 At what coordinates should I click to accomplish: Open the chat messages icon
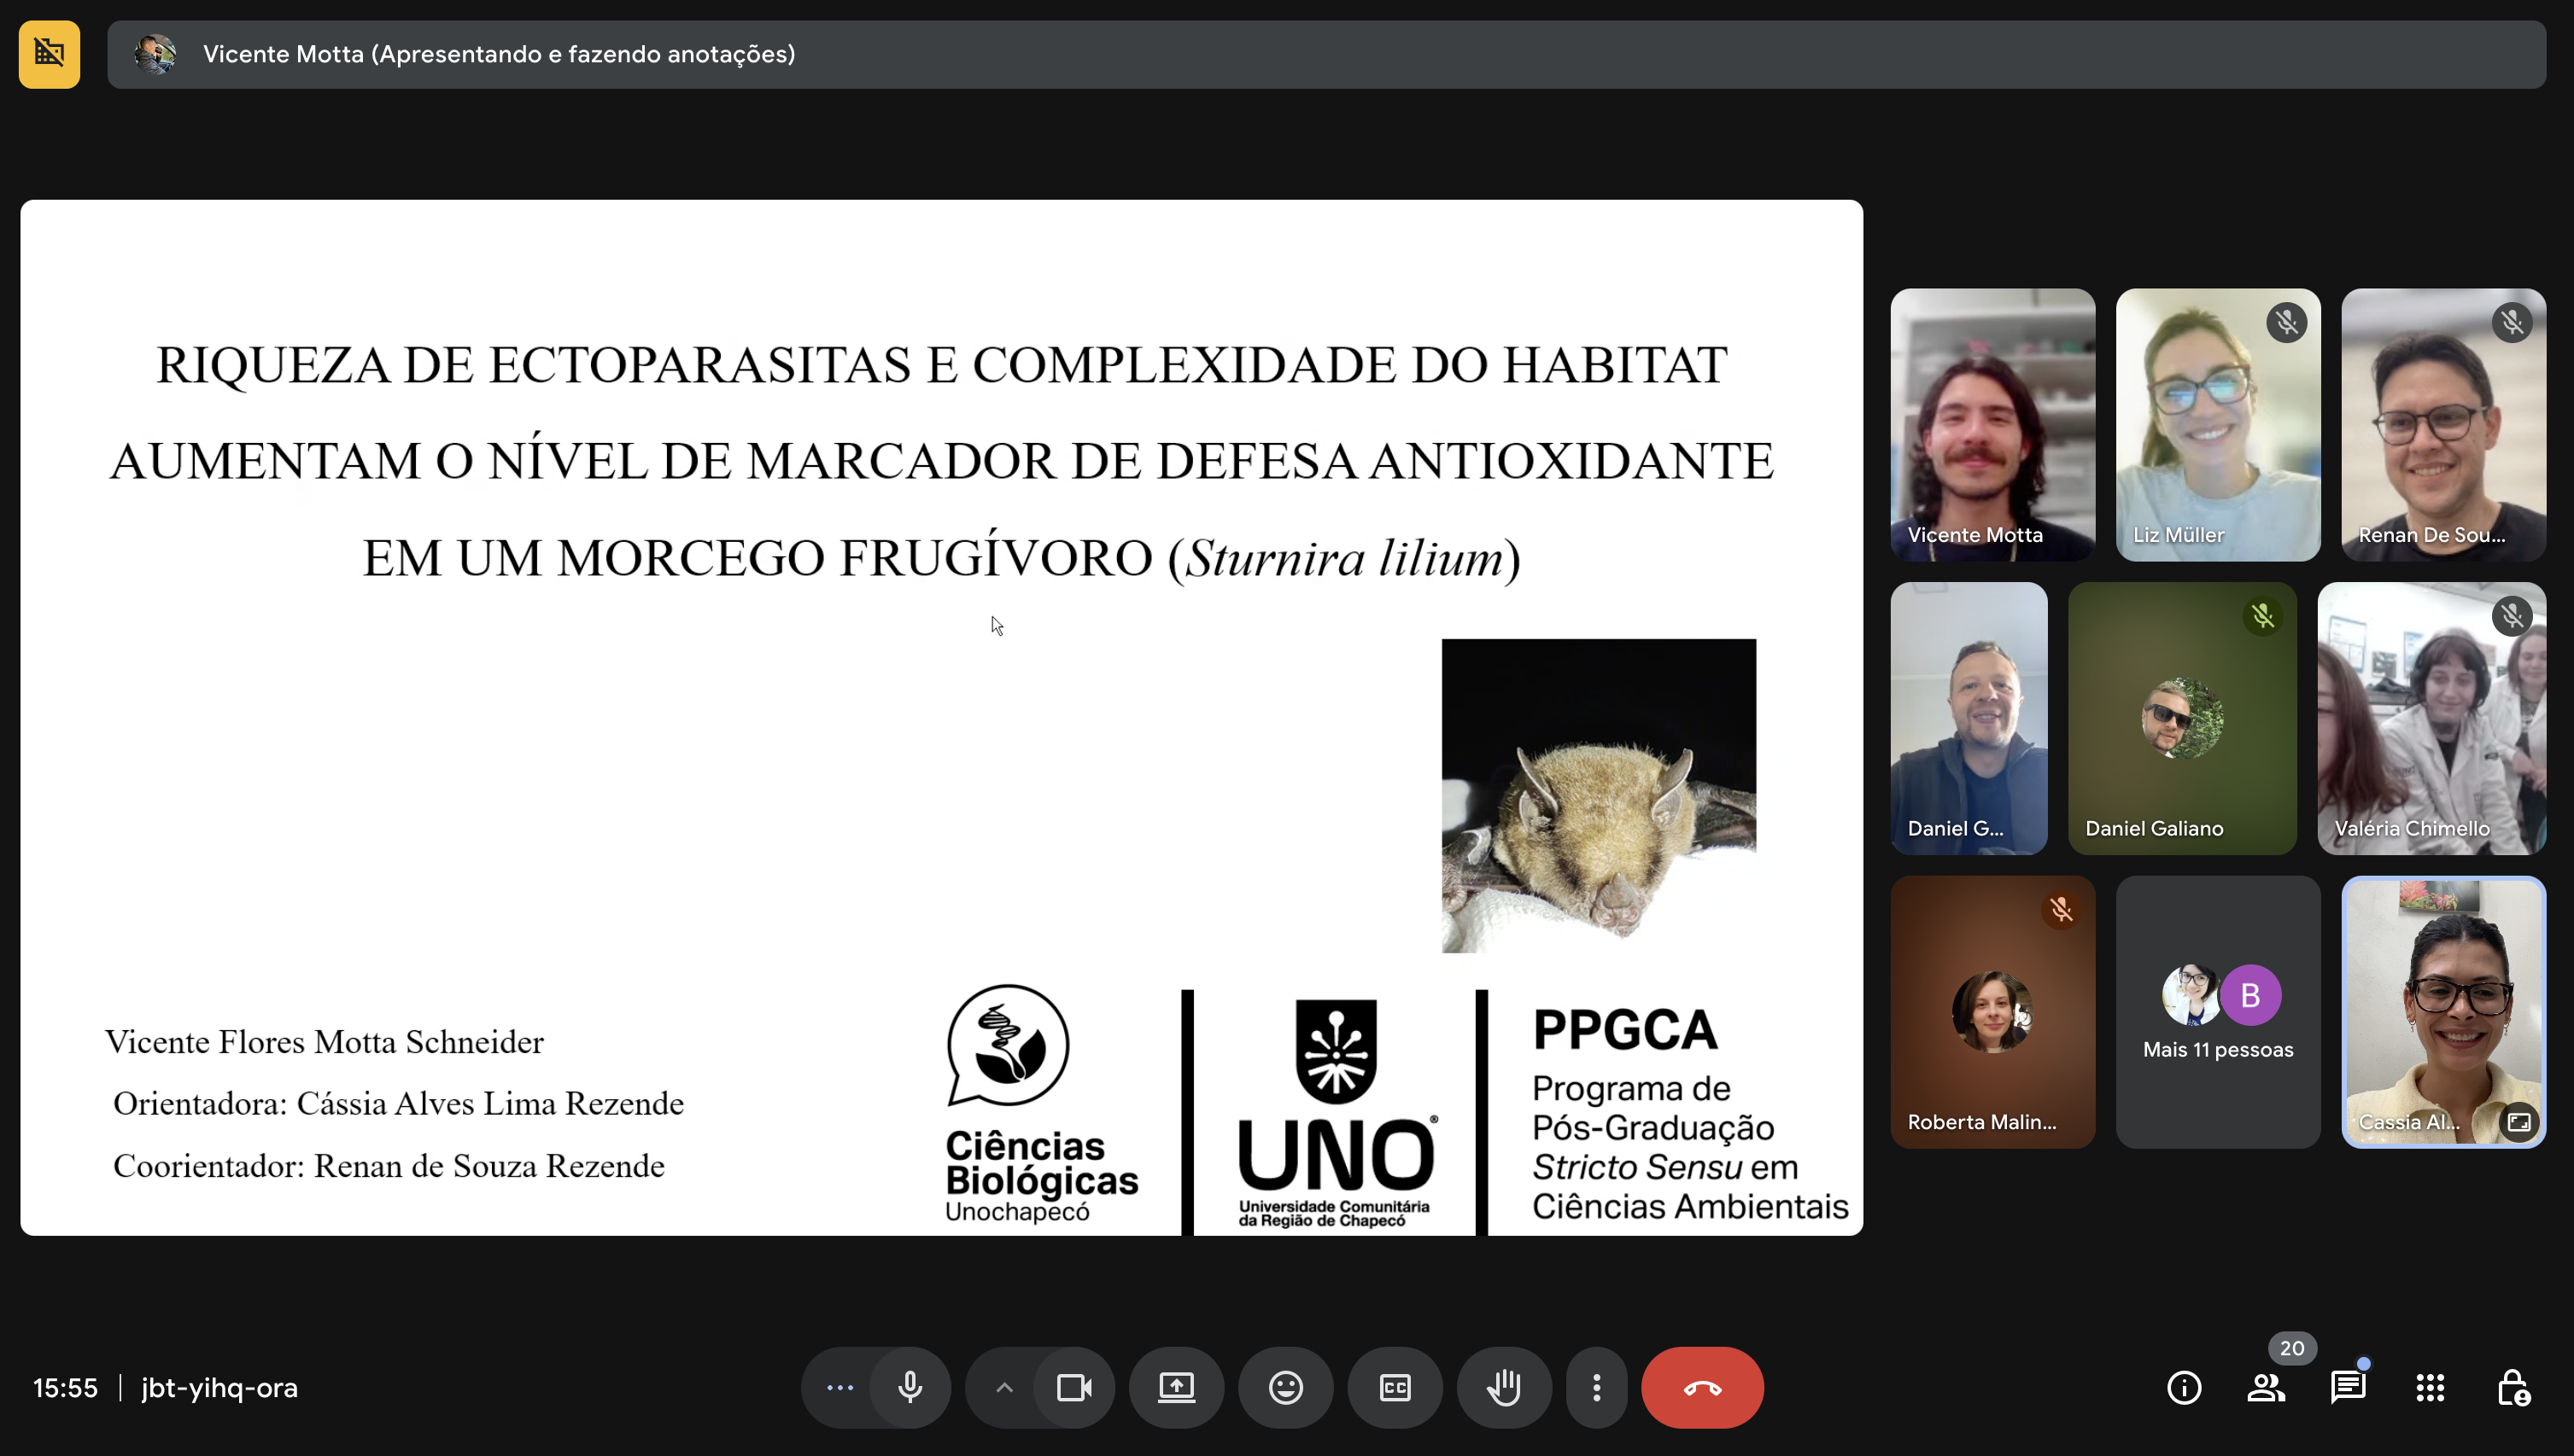2347,1387
